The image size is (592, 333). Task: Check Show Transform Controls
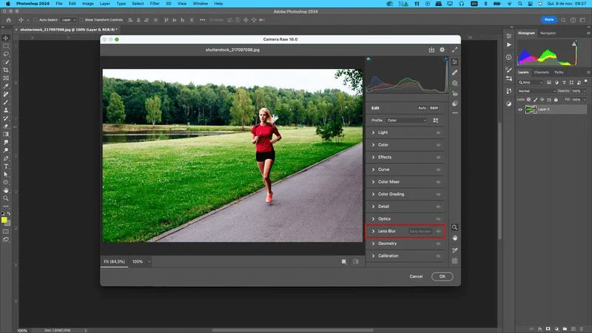81,20
